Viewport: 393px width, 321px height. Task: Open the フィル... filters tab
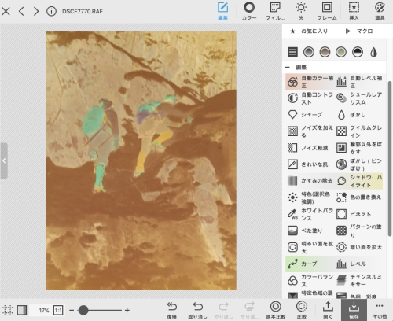275,11
